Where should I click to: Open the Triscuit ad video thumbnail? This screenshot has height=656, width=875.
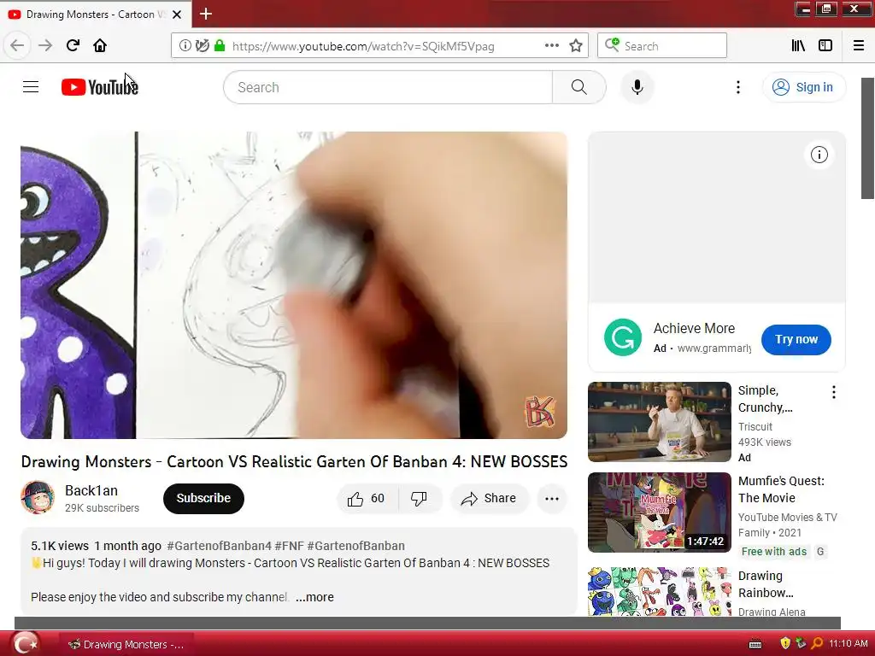[659, 422]
